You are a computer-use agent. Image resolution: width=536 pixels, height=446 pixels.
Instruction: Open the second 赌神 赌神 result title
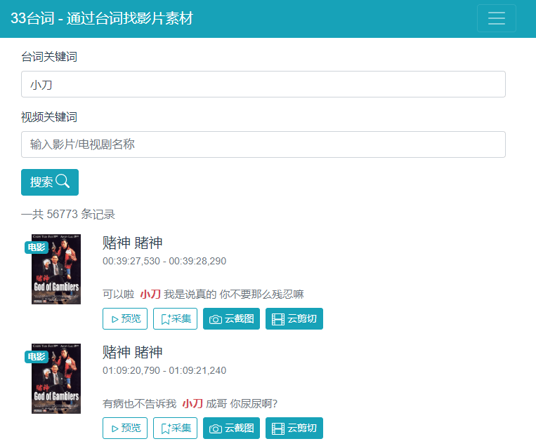tap(133, 352)
